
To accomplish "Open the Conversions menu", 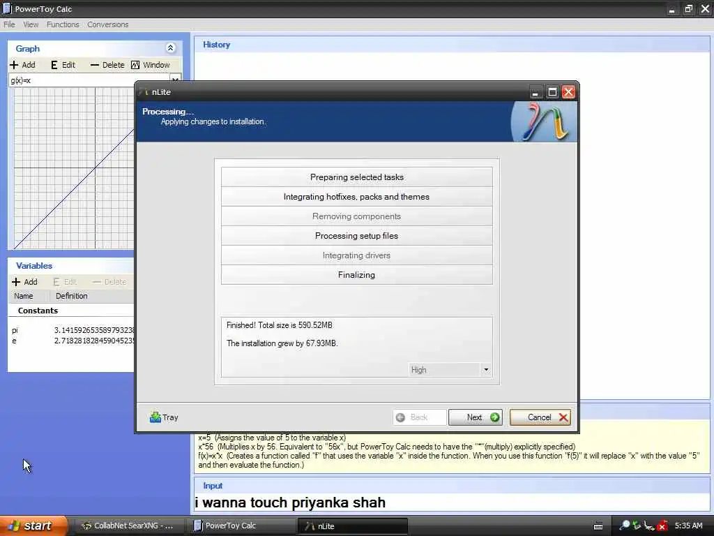I will pos(108,24).
